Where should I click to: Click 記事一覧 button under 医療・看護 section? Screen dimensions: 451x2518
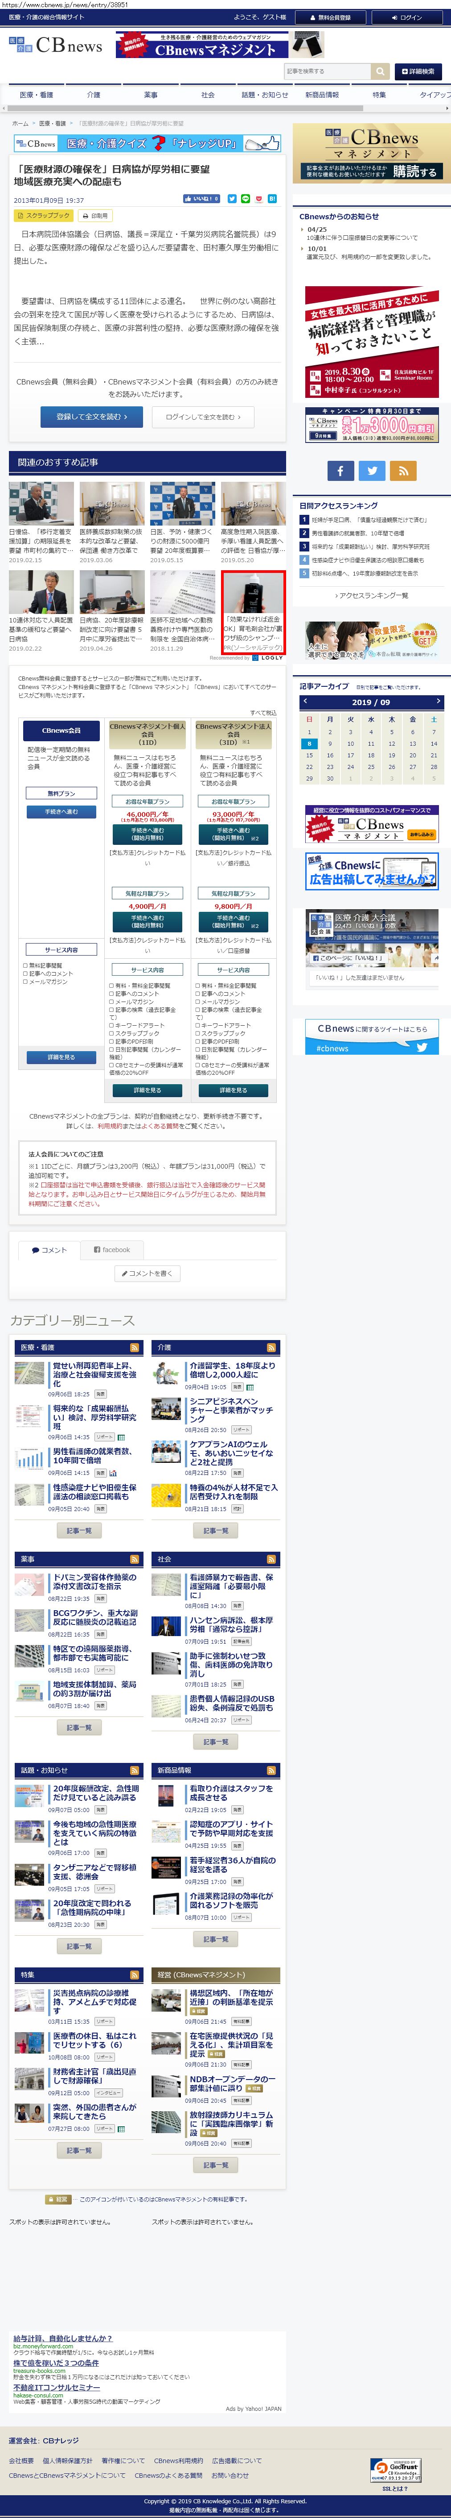tap(79, 1530)
